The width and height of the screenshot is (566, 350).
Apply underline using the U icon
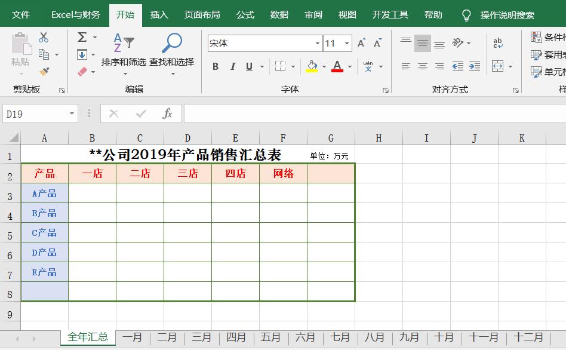[x=248, y=67]
